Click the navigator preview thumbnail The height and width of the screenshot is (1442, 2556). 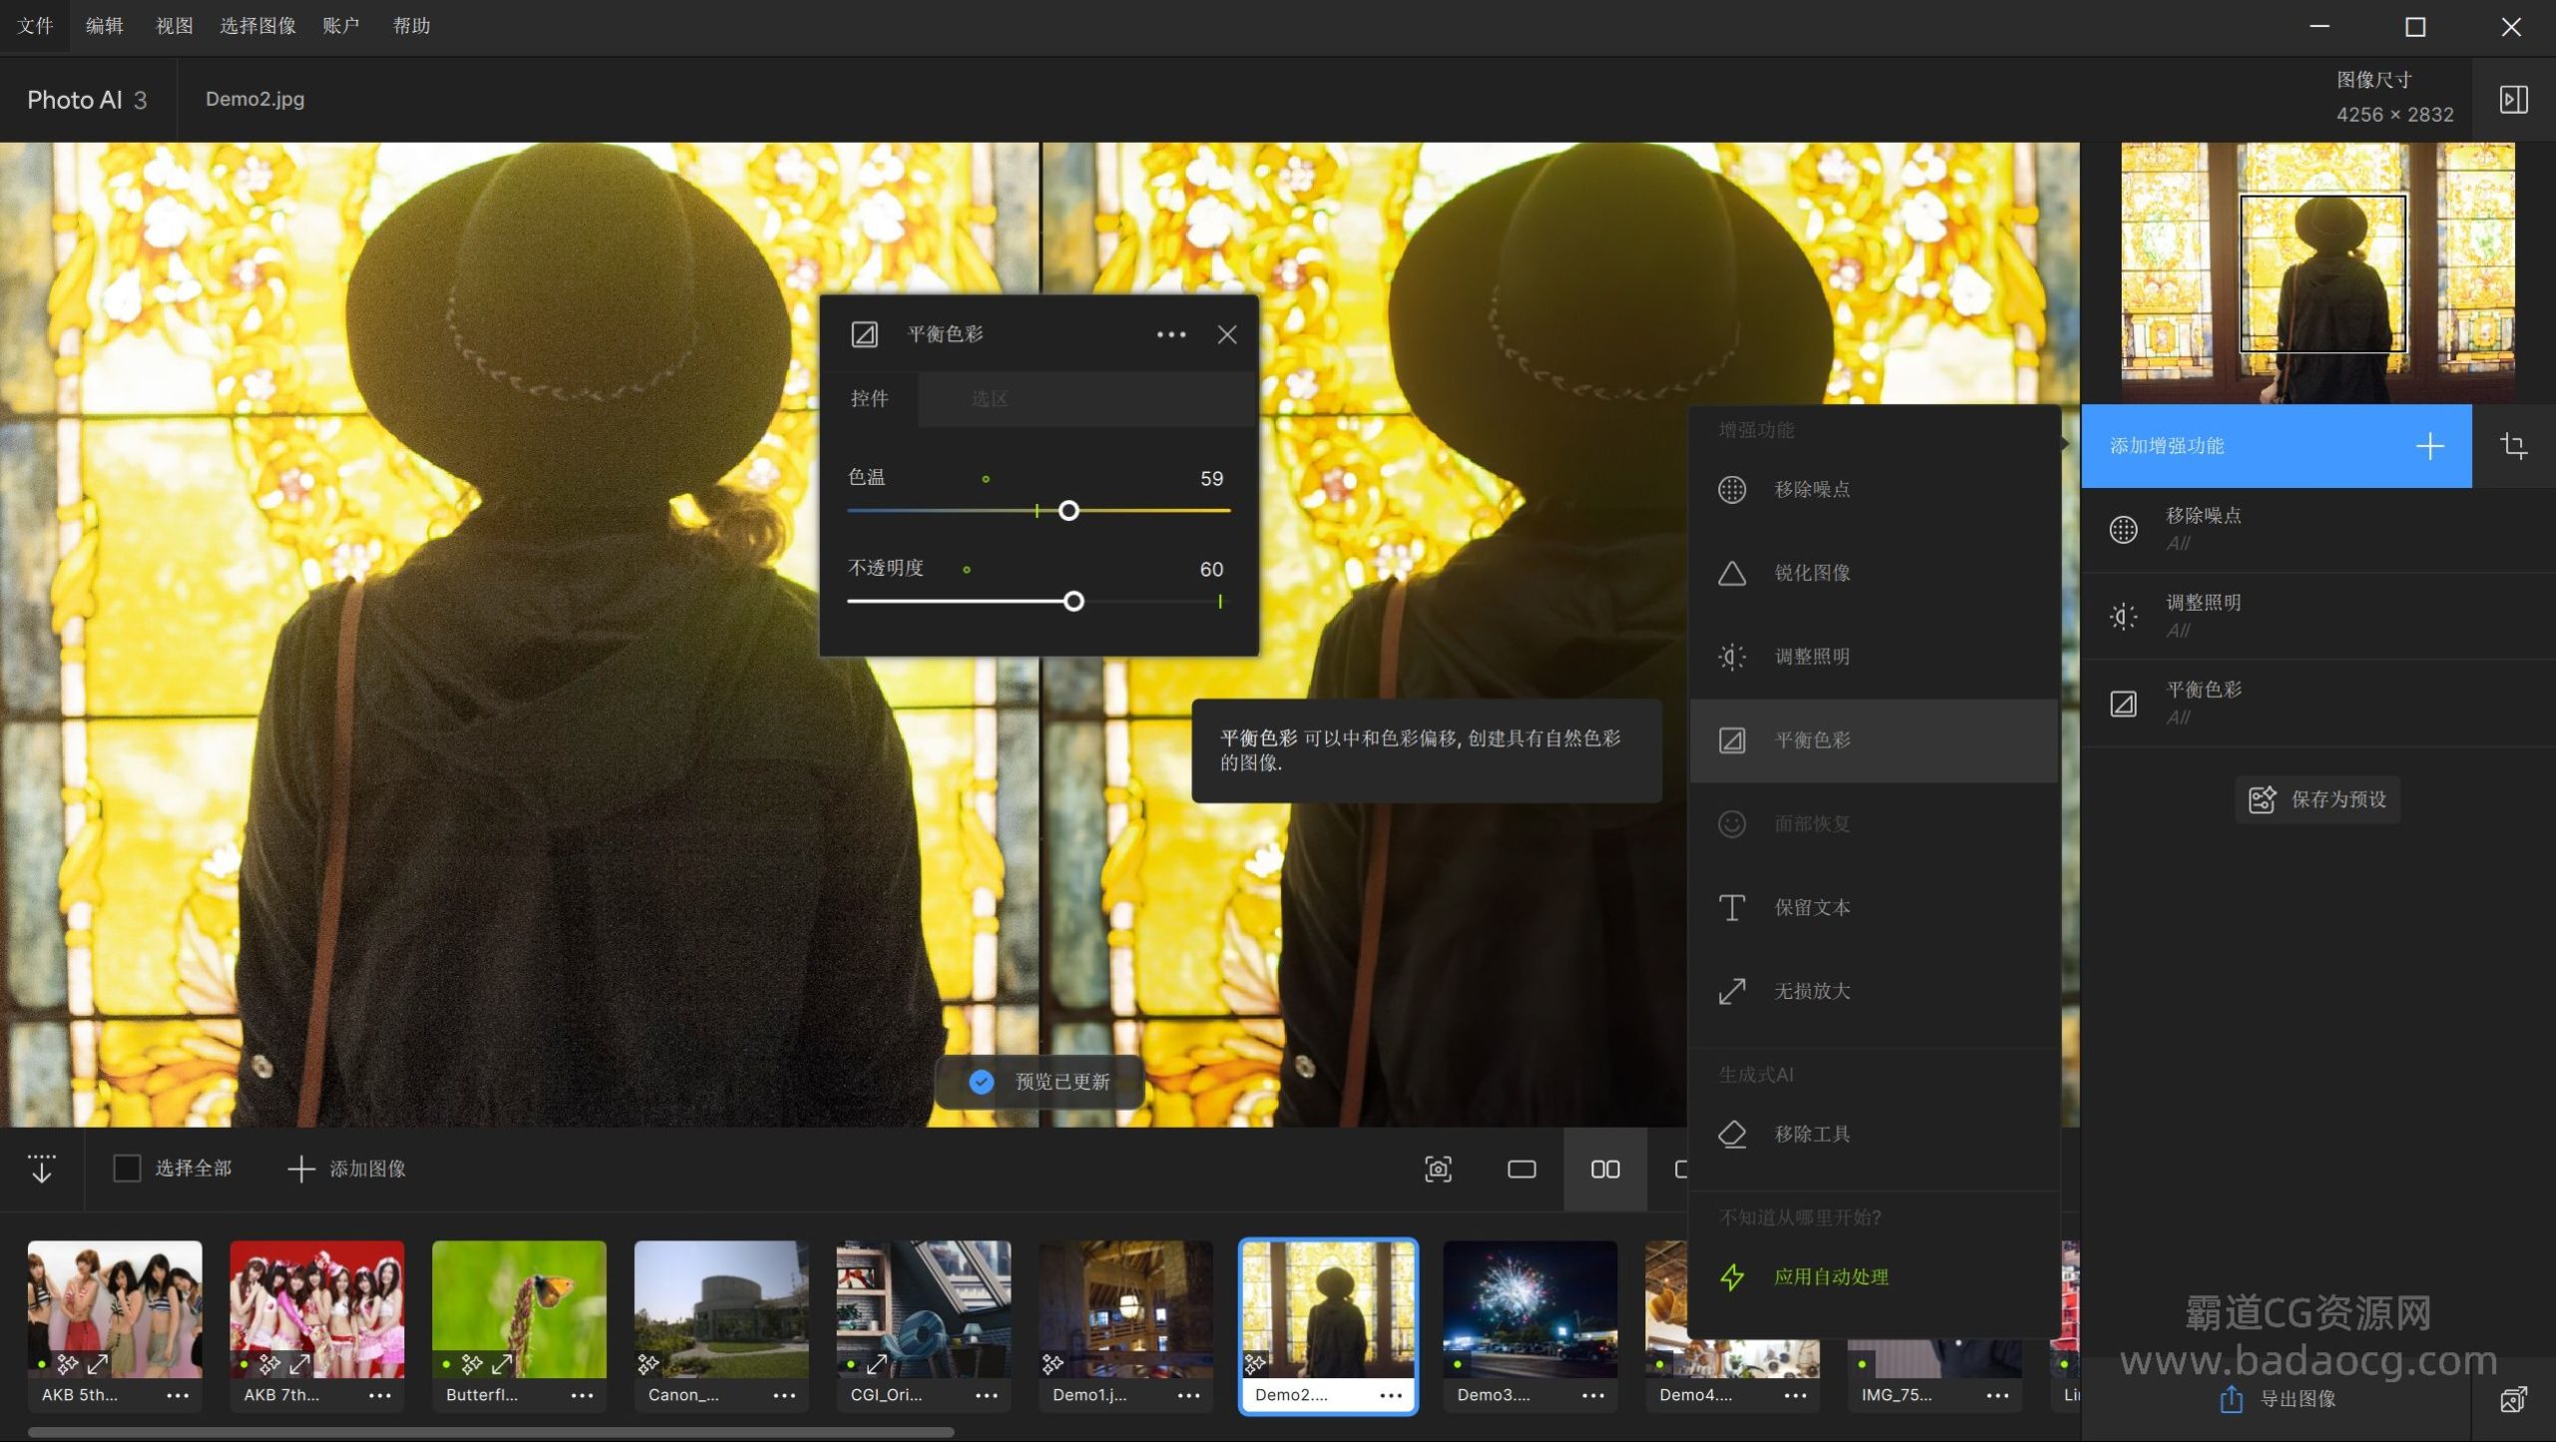click(2317, 272)
